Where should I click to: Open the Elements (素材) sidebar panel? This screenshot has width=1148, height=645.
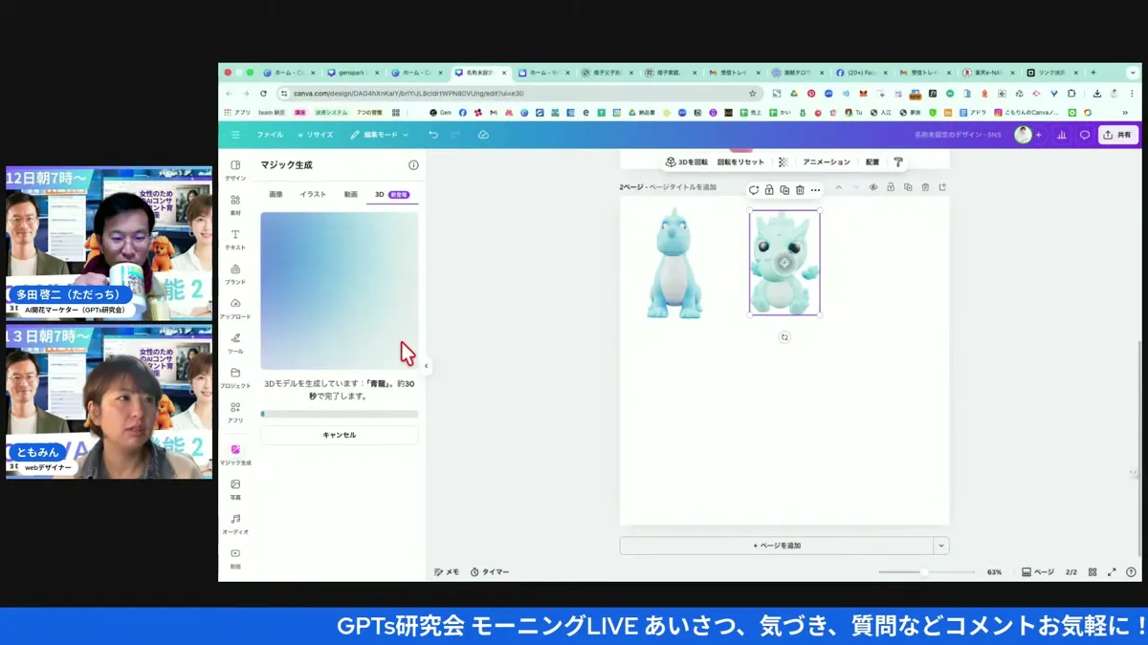click(x=235, y=204)
